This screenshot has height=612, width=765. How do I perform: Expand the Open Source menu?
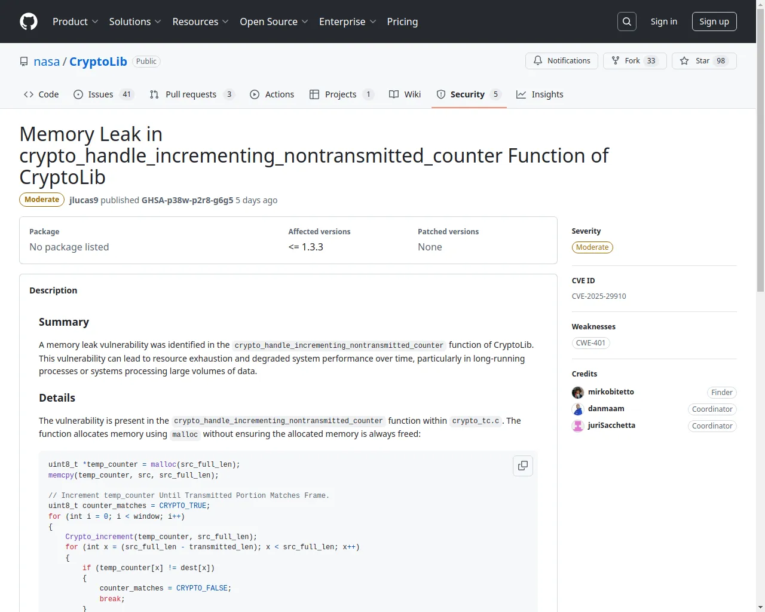pos(274,22)
